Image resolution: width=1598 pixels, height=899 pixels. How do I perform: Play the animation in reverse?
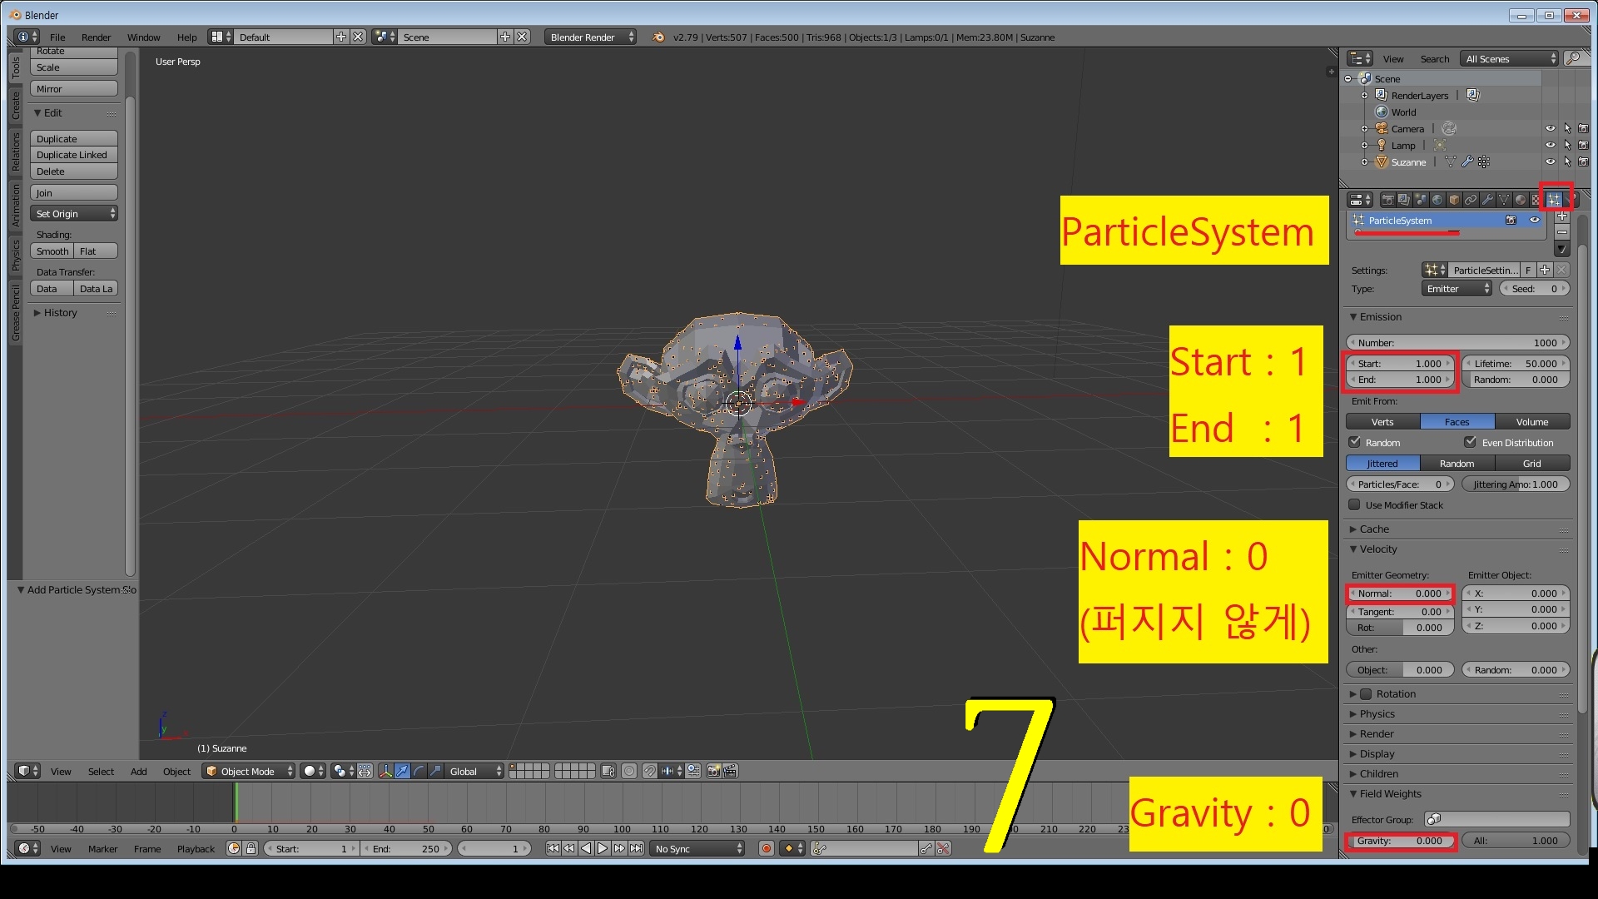586,848
